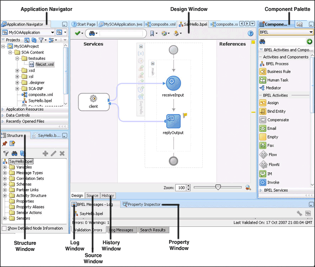This screenshot has height=267, width=315.
Task: Expand Application Resources section
Action: pos(3,109)
